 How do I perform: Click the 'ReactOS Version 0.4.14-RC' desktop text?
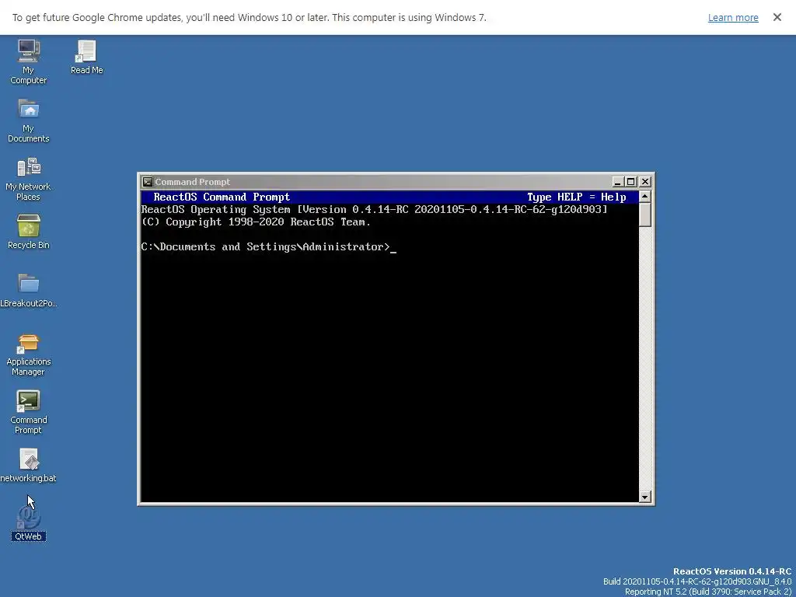732,571
